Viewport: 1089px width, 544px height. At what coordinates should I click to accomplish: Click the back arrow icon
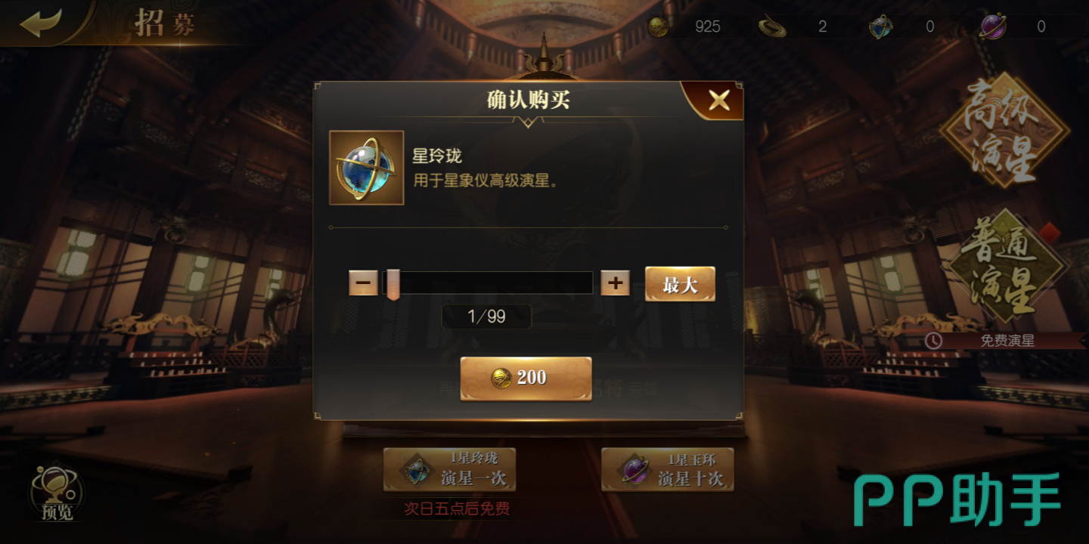[41, 22]
